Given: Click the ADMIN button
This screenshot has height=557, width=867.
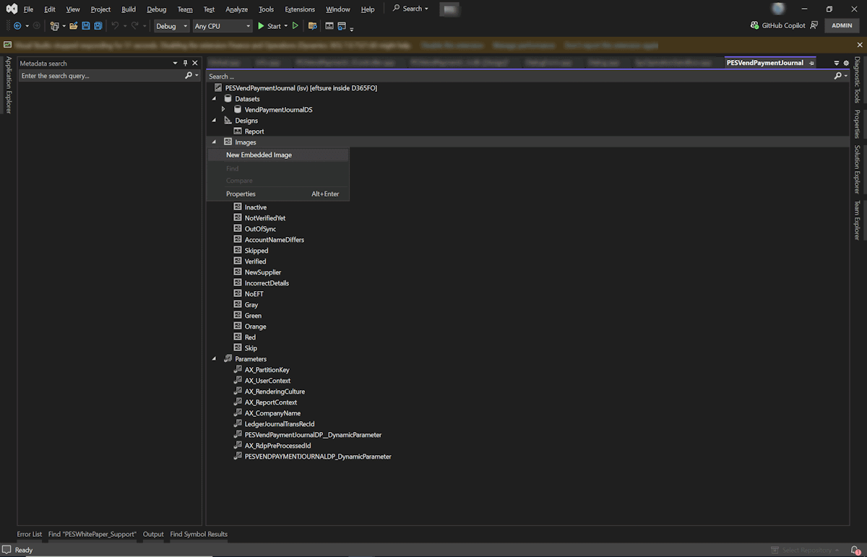Looking at the screenshot, I should [842, 25].
